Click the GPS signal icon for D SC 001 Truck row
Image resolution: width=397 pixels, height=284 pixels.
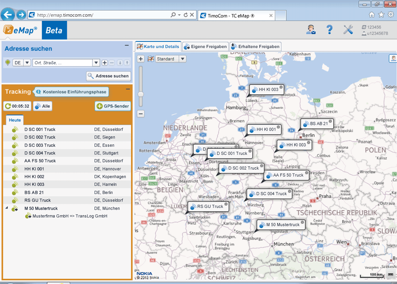click(x=15, y=130)
